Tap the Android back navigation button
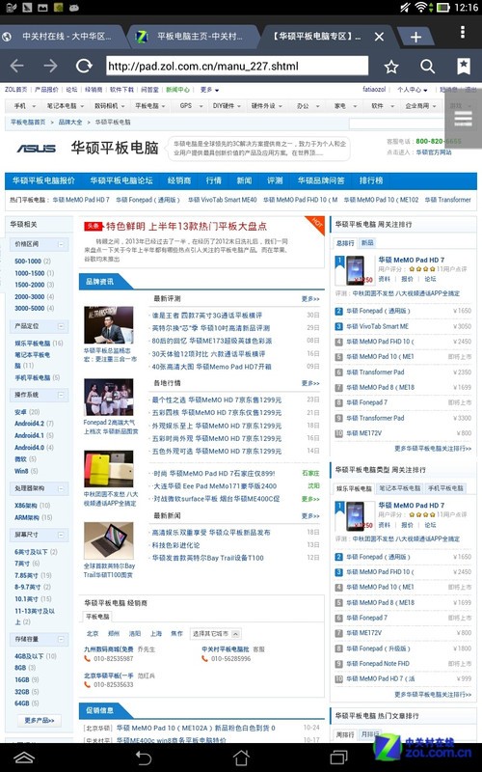This screenshot has height=772, width=482. pyautogui.click(x=144, y=758)
